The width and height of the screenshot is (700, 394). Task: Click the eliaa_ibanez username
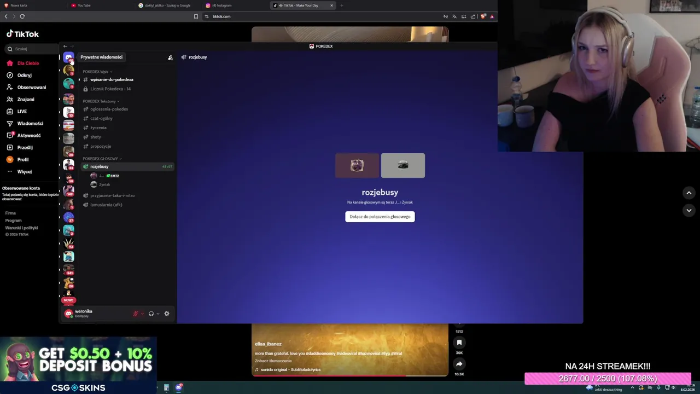(268, 344)
